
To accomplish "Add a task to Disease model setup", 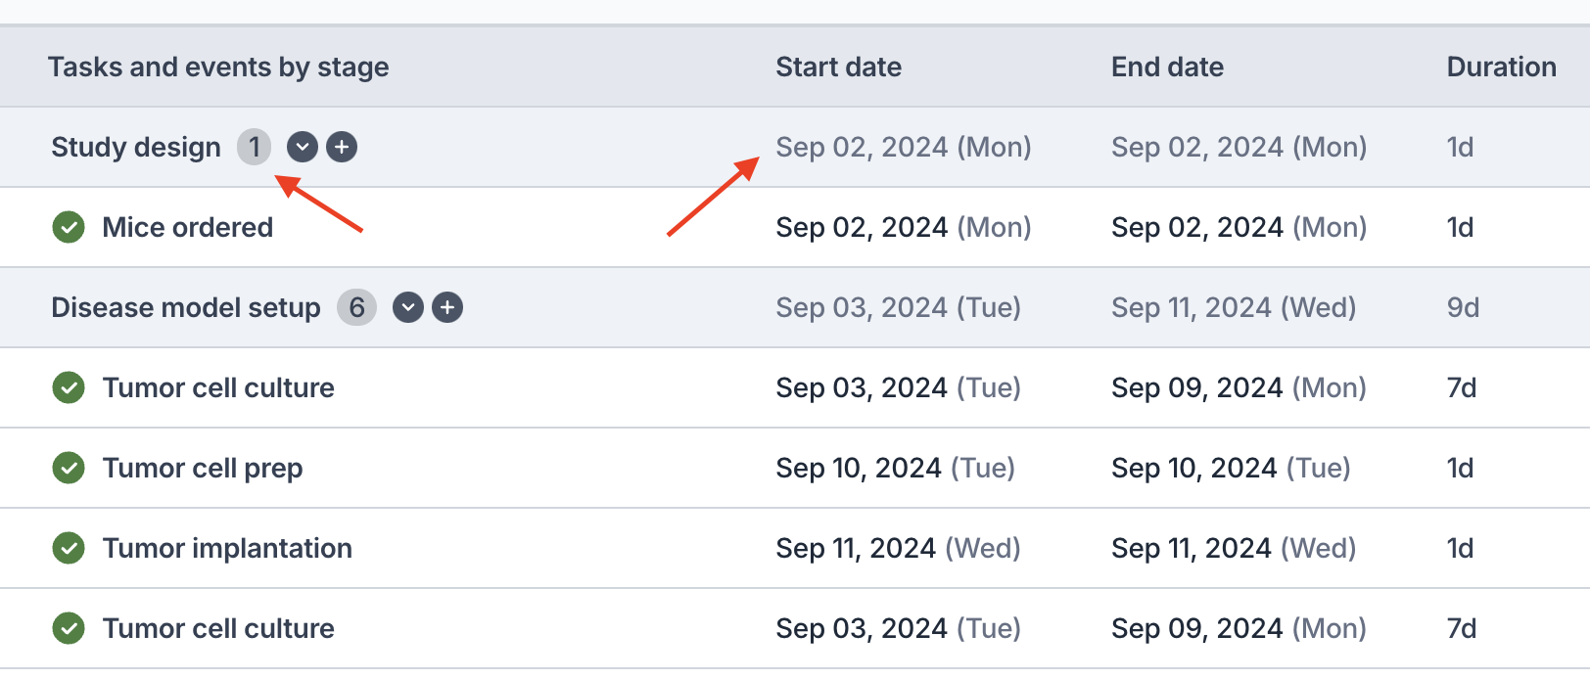I will pyautogui.click(x=447, y=307).
